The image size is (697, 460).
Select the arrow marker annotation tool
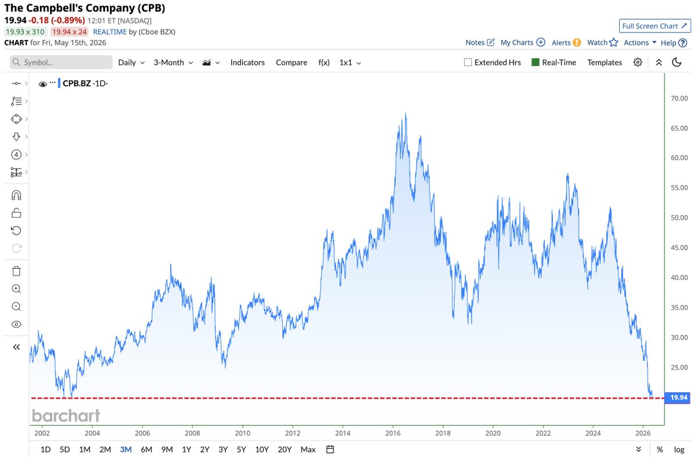pyautogui.click(x=16, y=137)
